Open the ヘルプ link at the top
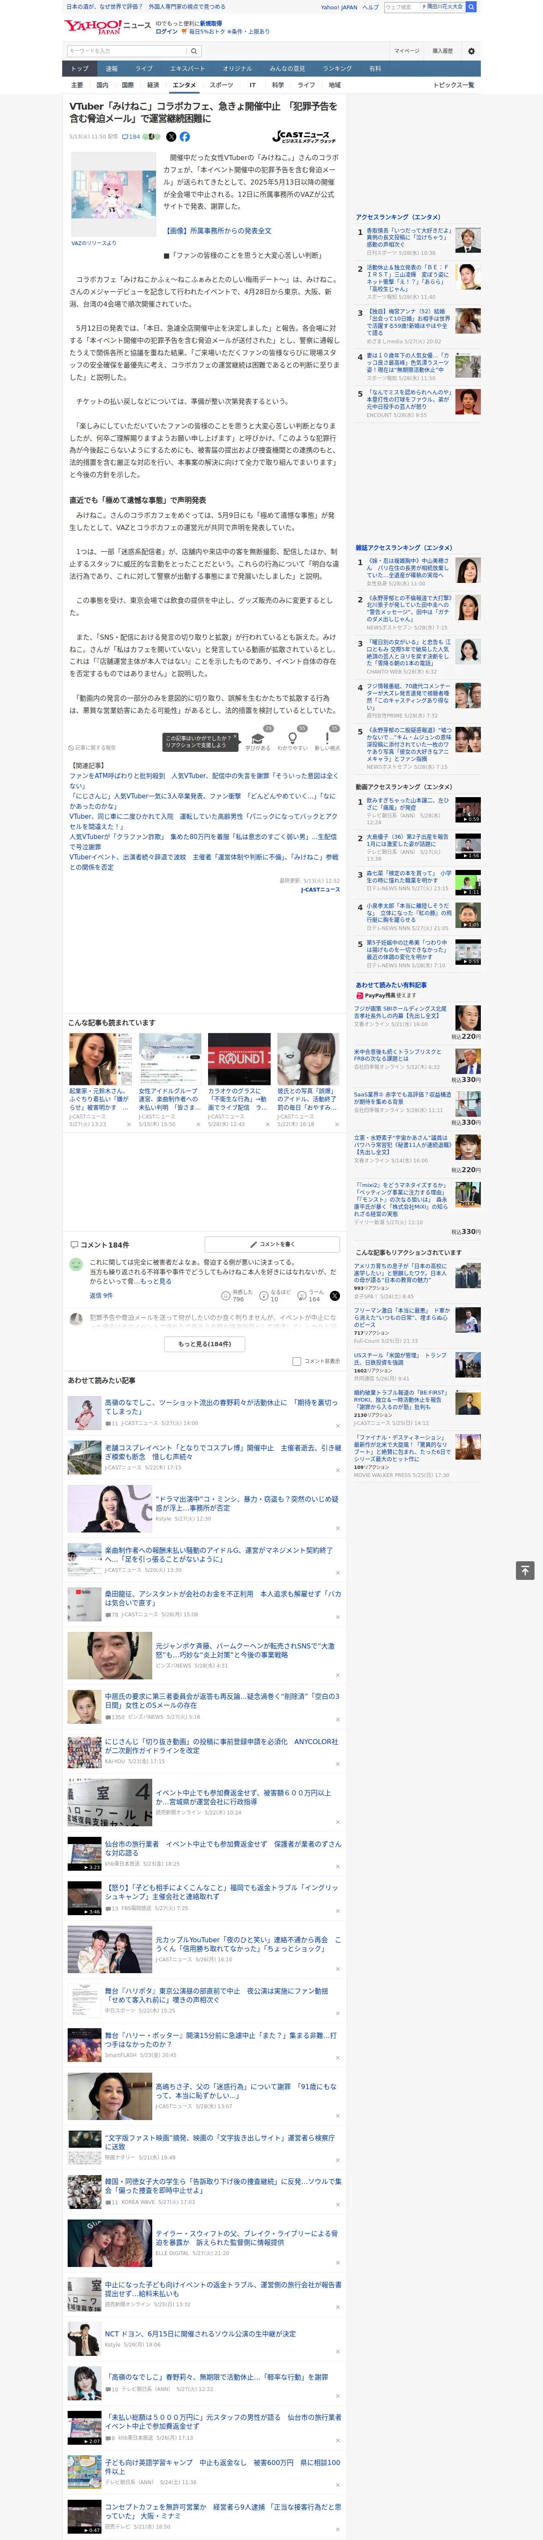The height and width of the screenshot is (2540, 543). (x=370, y=7)
